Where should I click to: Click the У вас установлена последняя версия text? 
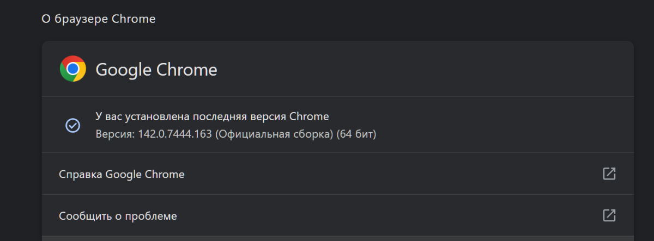(191, 116)
